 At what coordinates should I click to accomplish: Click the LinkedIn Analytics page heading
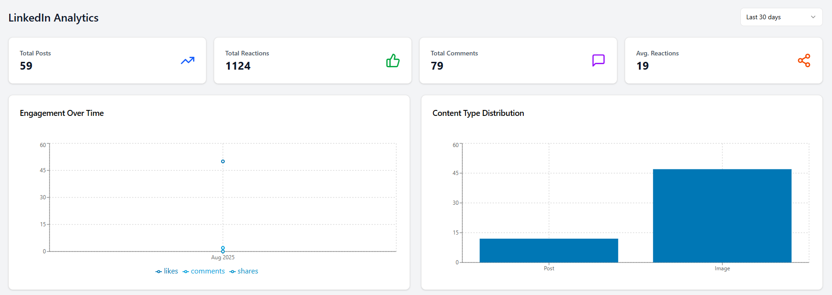[53, 18]
